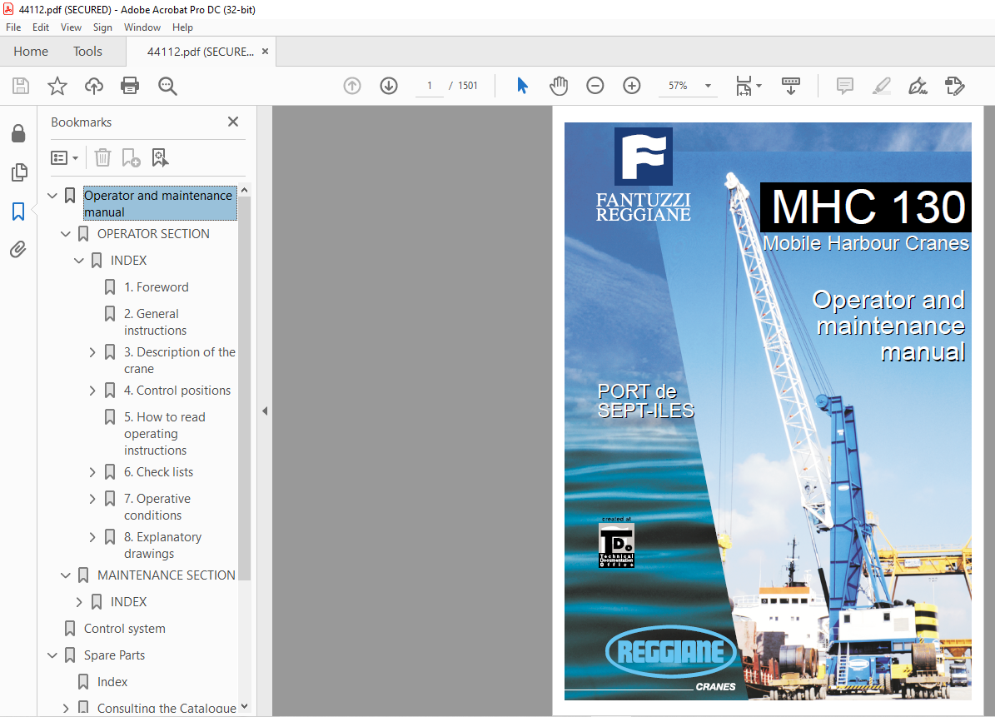Zoom in with plus icon
The image size is (995, 717).
(632, 86)
